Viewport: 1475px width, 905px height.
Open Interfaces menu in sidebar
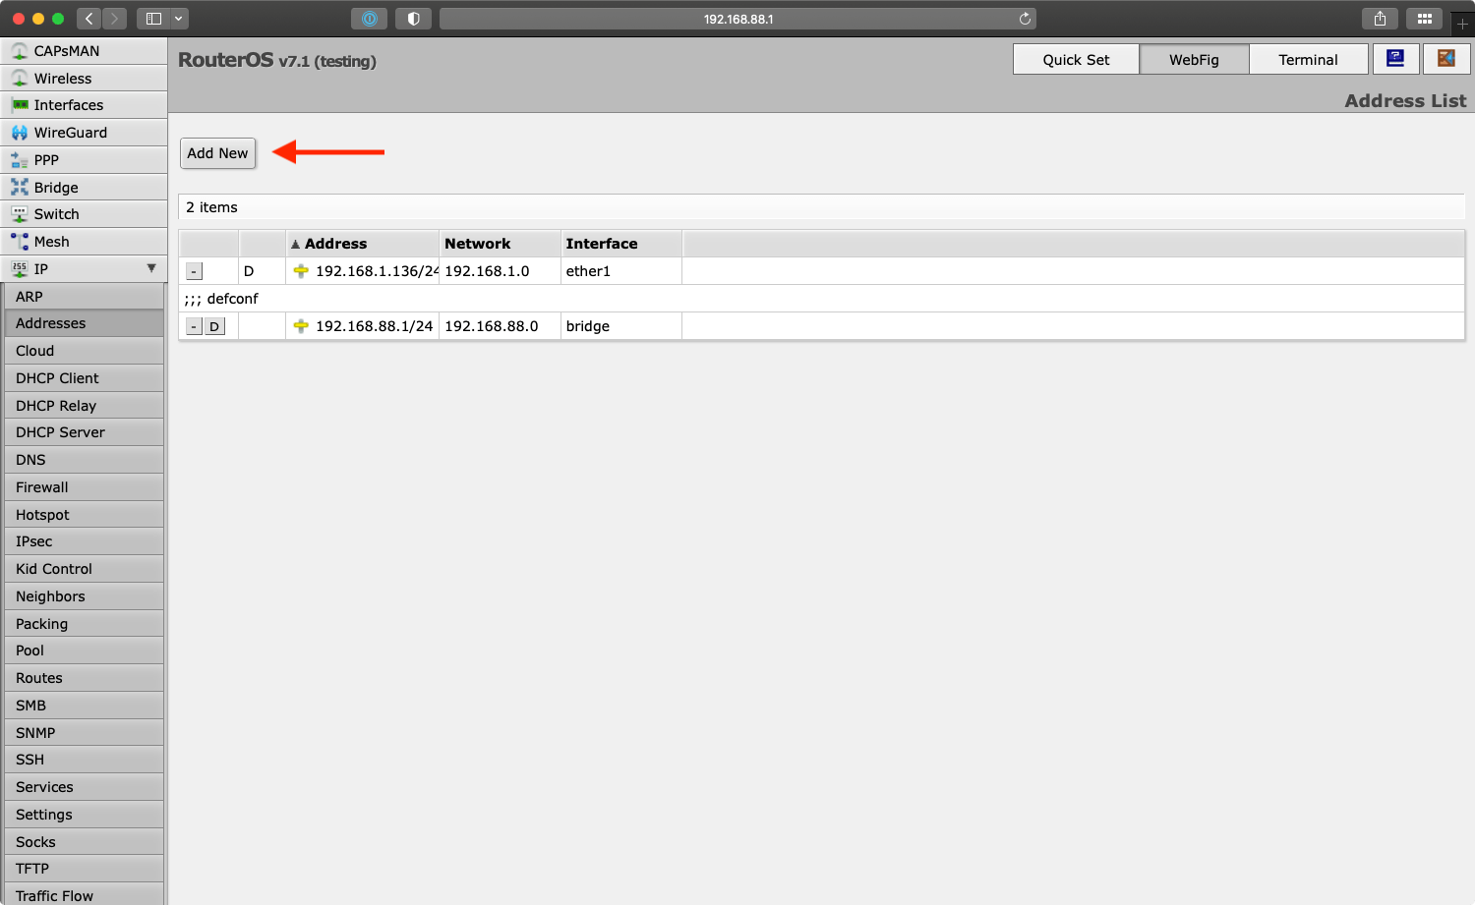point(84,105)
